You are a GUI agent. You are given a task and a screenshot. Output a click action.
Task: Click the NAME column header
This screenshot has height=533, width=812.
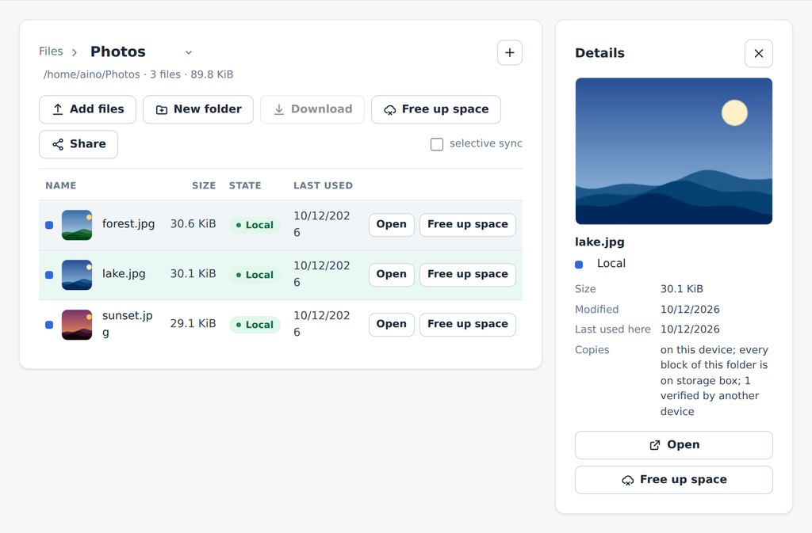[x=60, y=185]
